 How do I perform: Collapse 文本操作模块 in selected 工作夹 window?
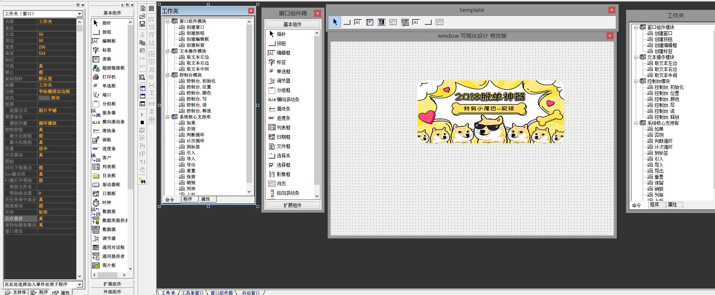[168, 51]
